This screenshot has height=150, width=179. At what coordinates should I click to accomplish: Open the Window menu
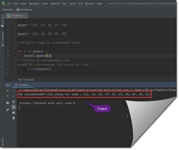(89, 3)
